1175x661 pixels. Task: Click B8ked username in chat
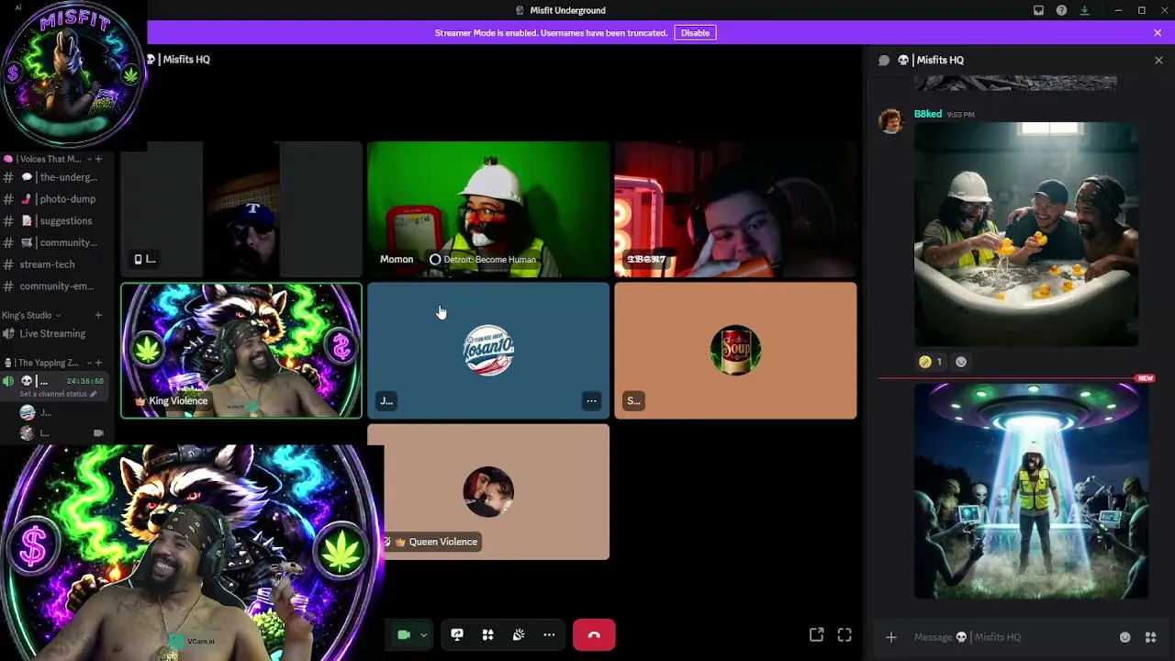(x=928, y=114)
